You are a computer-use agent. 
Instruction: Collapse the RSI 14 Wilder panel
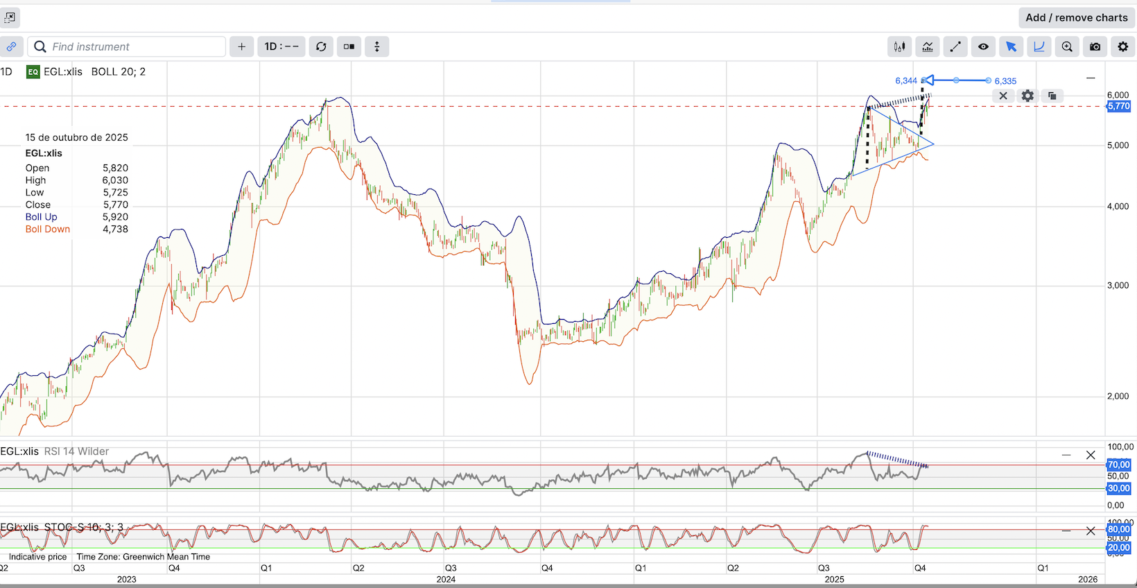[1066, 455]
